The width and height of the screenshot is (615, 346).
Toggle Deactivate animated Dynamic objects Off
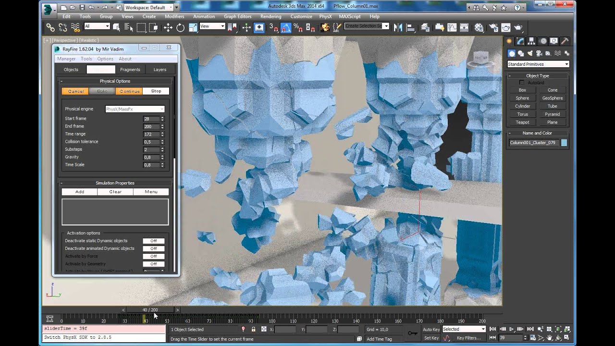(x=153, y=248)
